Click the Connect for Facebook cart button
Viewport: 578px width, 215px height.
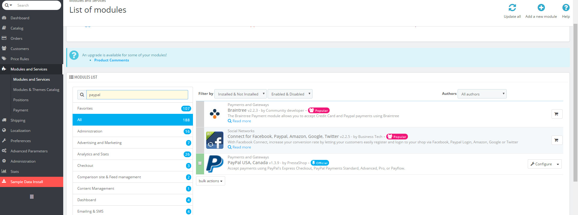[x=557, y=140]
